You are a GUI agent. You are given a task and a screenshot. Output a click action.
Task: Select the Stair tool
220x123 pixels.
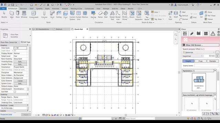(x=106, y=14)
